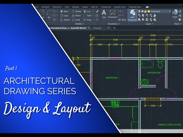Select the Move tool
This screenshot has width=183, height=137.
pyautogui.click(x=64, y=11)
